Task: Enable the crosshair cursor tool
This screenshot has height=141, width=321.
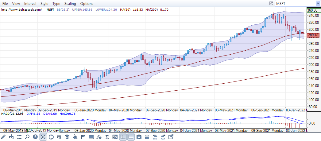Action: tap(51, 137)
